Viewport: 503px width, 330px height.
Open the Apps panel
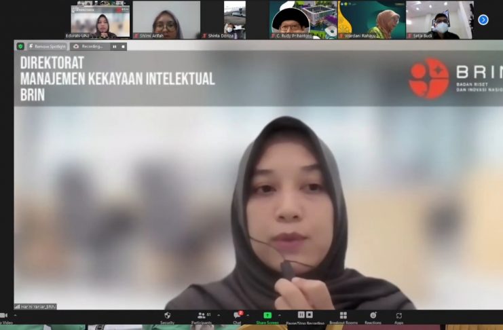click(x=398, y=316)
